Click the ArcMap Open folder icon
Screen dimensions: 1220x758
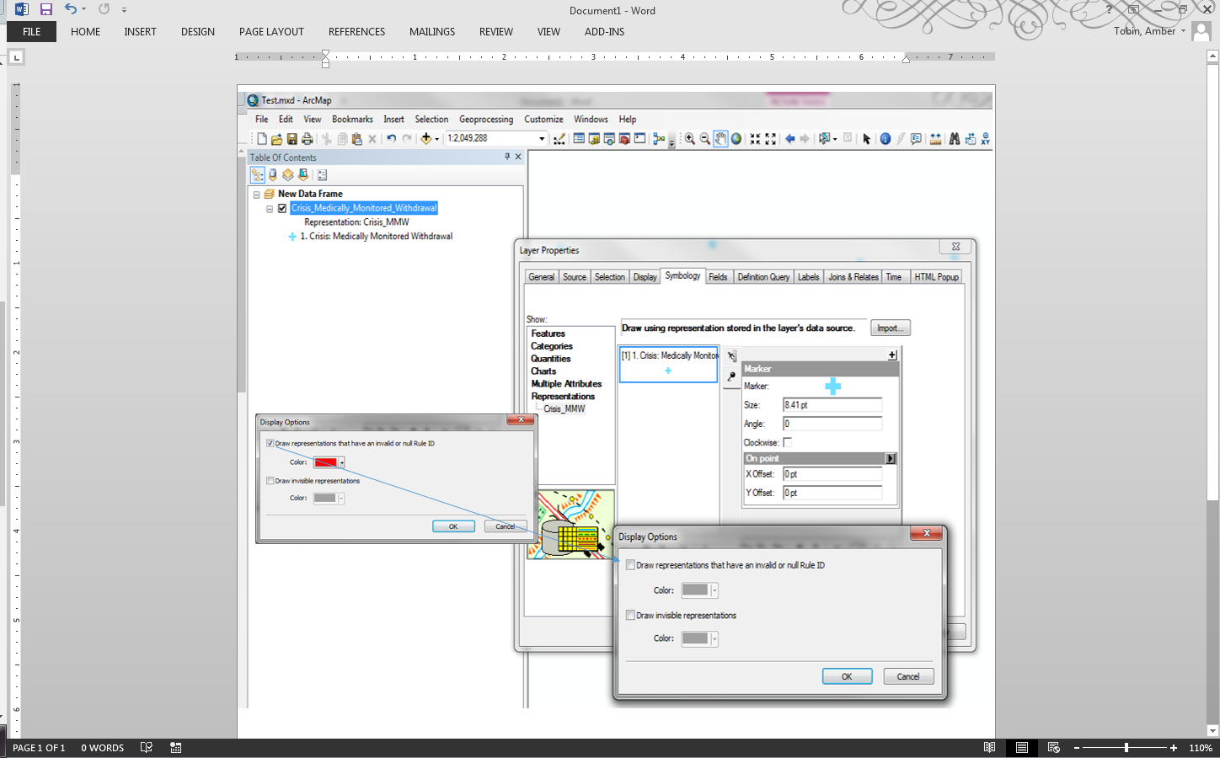(276, 139)
